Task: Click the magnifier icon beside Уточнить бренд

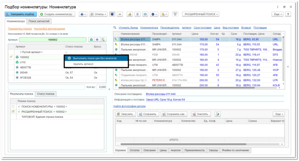Action: pos(115,28)
